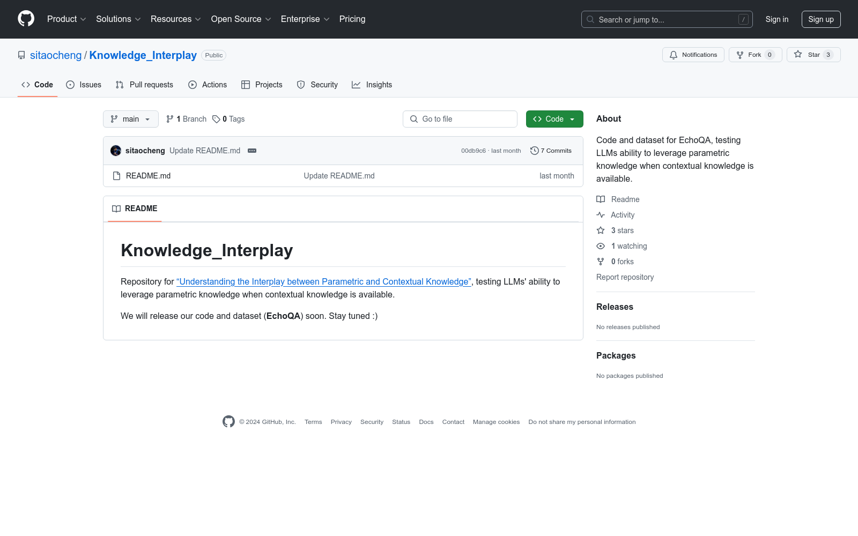Go to the Pricing page
The width and height of the screenshot is (858, 536).
tap(352, 19)
